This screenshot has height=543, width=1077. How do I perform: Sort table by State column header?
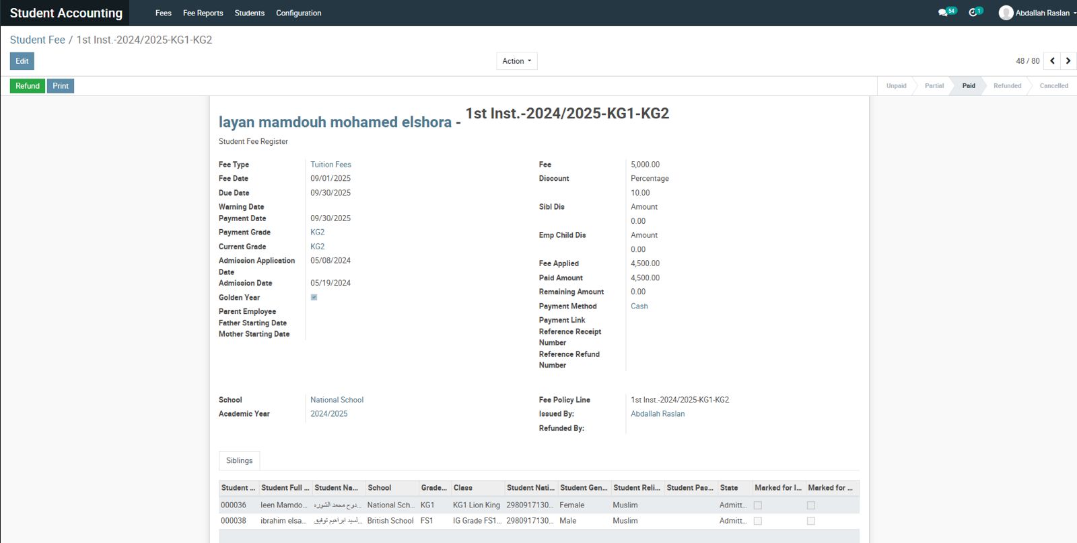coord(729,488)
